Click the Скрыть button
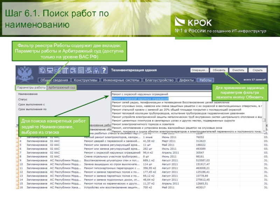 point(258,70)
